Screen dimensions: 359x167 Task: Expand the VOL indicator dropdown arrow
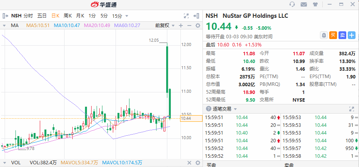click(4, 163)
